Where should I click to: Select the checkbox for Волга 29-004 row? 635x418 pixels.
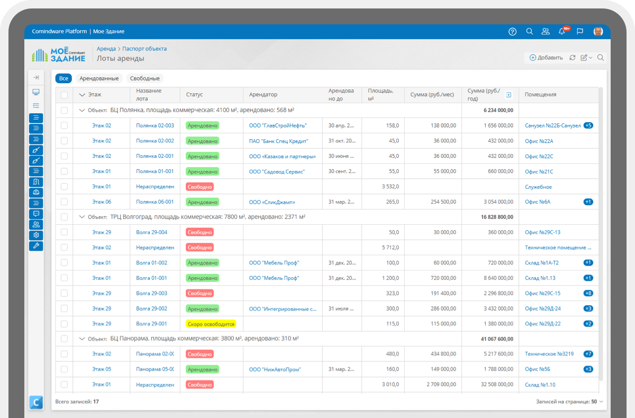(64, 232)
